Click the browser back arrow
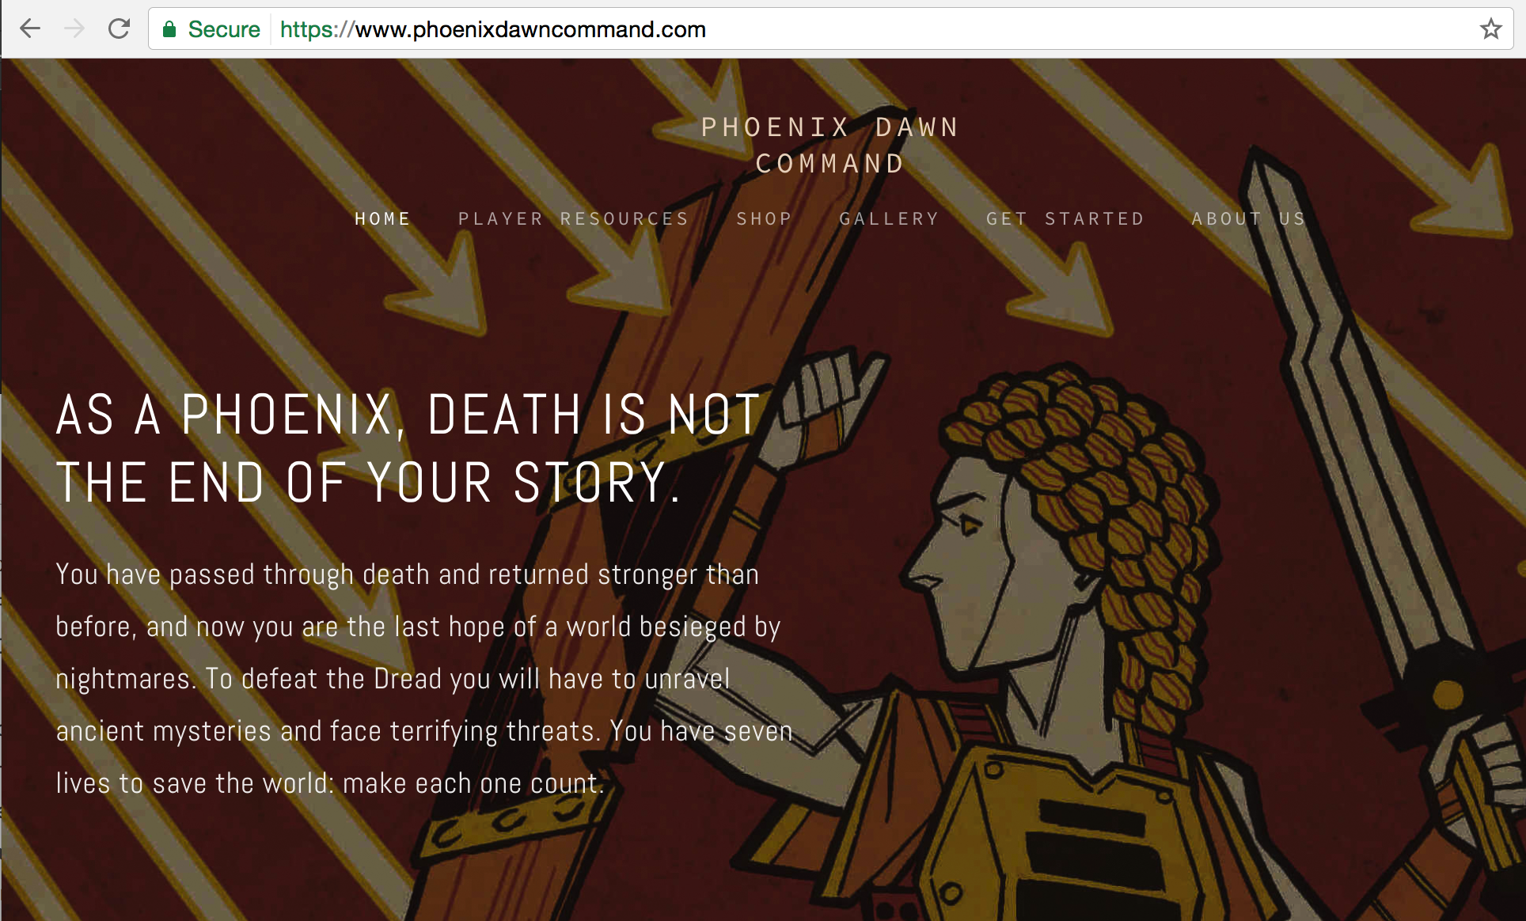This screenshot has height=921, width=1526. (x=30, y=29)
